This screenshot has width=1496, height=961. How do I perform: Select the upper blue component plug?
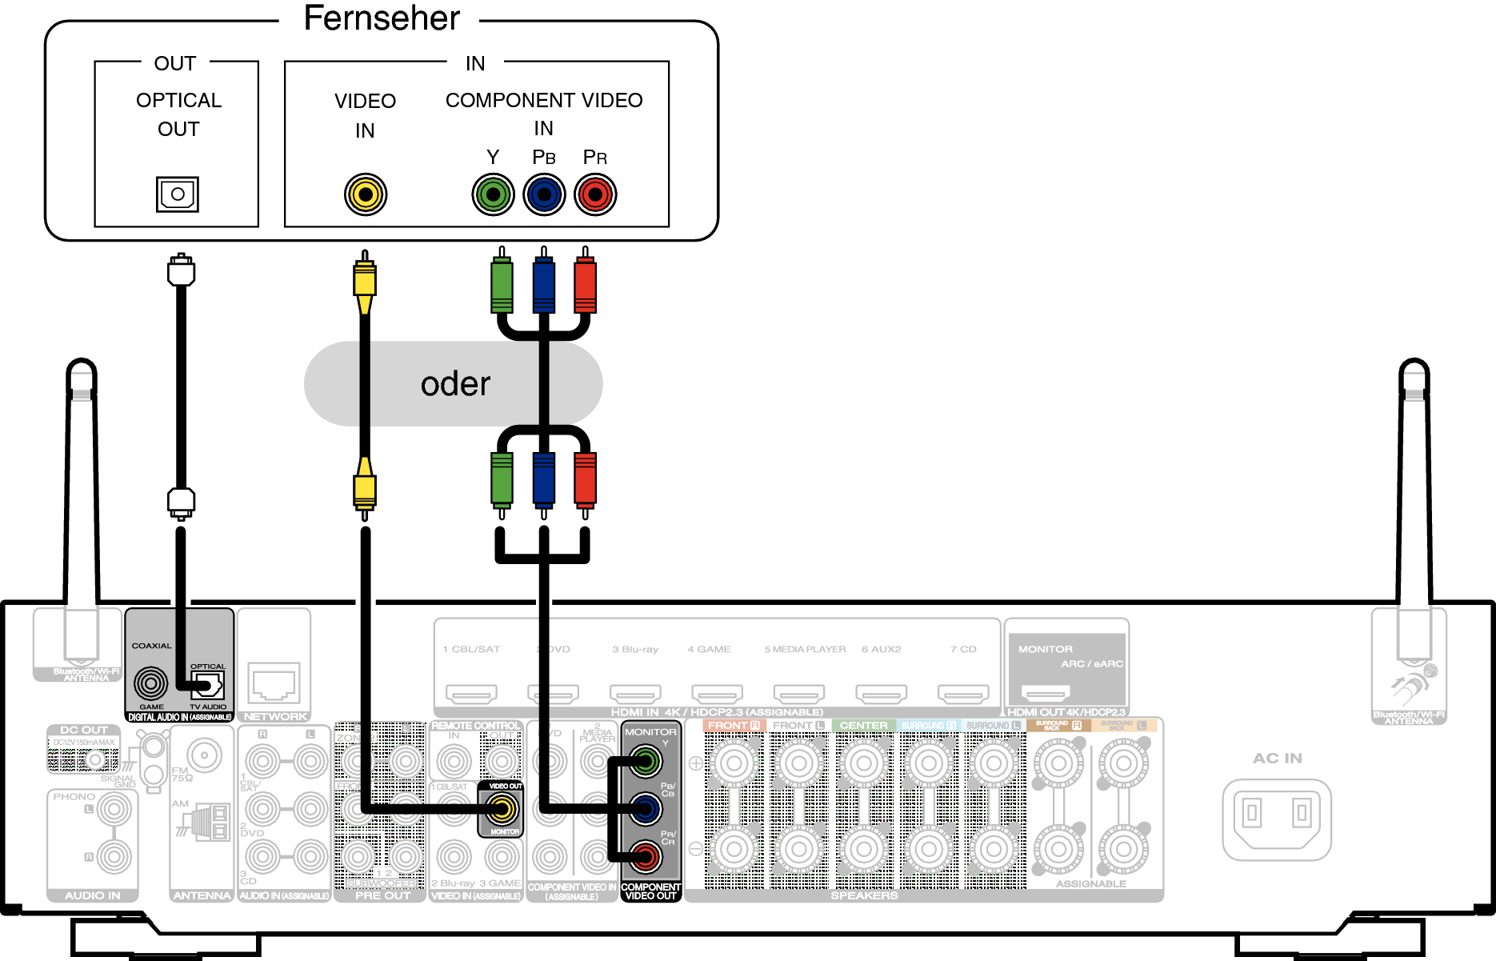coord(544,280)
